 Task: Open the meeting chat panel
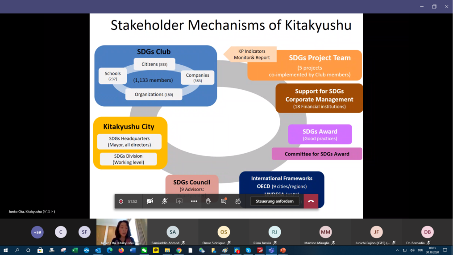(x=224, y=201)
